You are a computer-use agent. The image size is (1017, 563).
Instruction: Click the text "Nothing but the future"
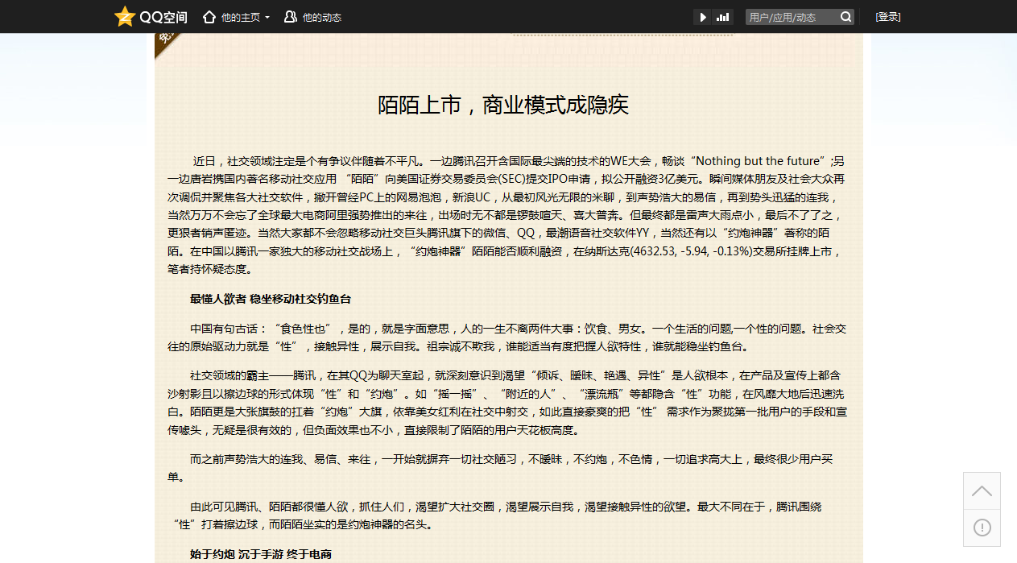point(759,161)
